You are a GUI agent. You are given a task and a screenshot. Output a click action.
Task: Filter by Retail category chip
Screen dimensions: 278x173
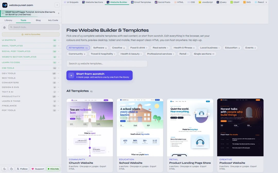click(x=184, y=54)
